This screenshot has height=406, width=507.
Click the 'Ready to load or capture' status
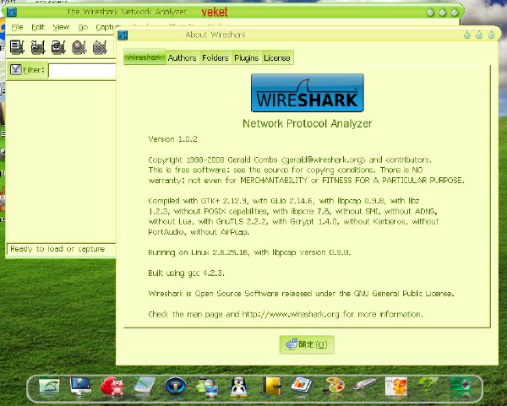tap(57, 249)
